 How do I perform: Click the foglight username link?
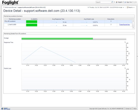coord(120,2)
